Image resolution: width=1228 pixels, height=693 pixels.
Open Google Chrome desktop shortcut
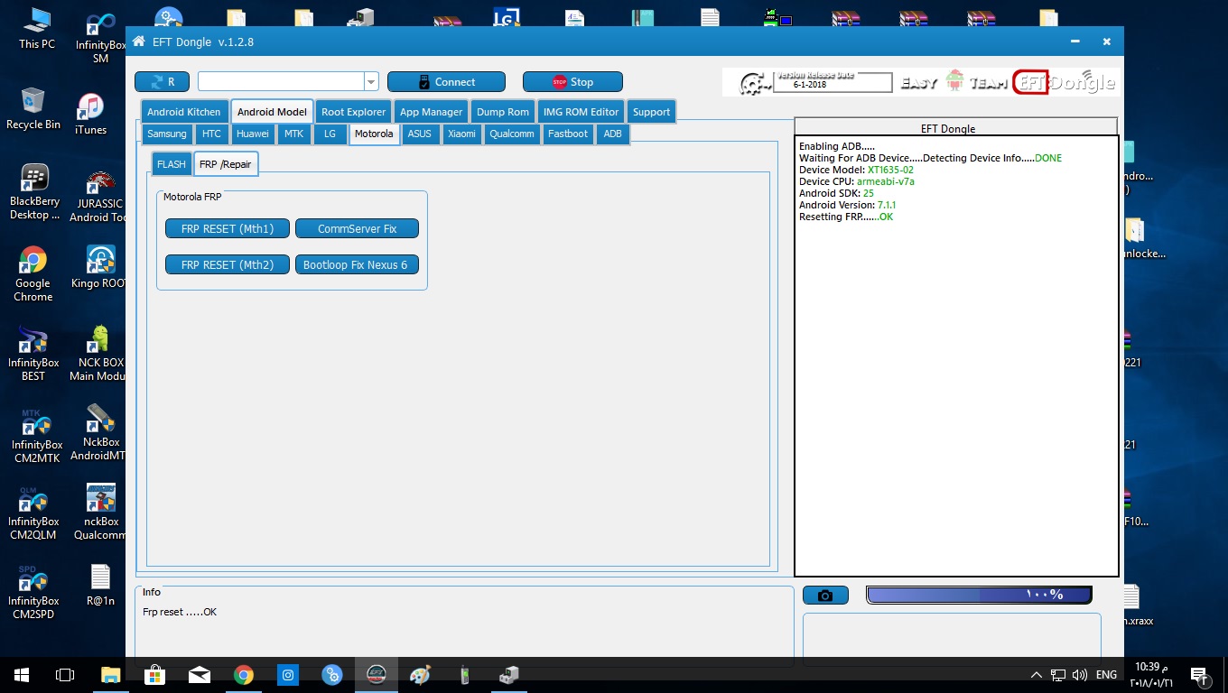click(x=33, y=274)
